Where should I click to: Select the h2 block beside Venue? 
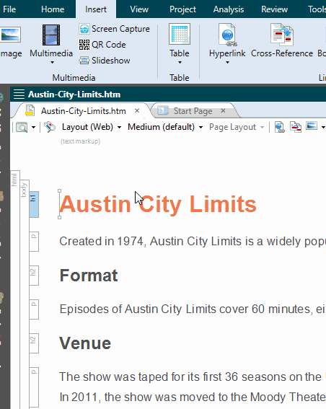(34, 343)
